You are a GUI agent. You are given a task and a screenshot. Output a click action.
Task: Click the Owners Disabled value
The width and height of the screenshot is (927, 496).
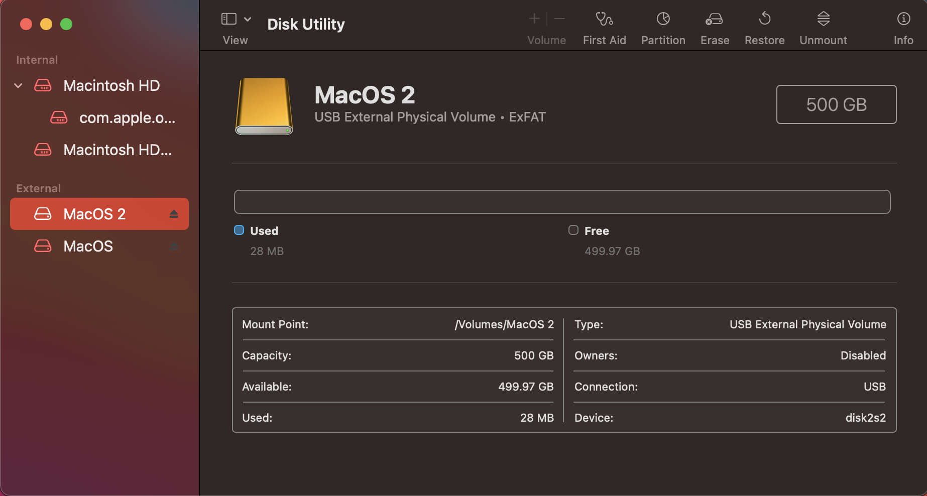click(863, 355)
